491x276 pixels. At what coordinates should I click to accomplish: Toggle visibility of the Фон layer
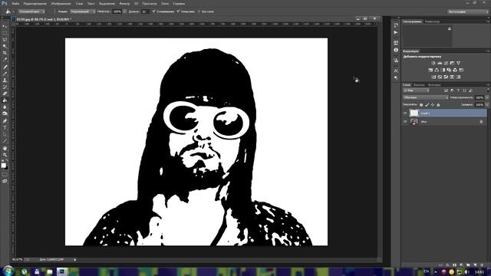coord(405,122)
